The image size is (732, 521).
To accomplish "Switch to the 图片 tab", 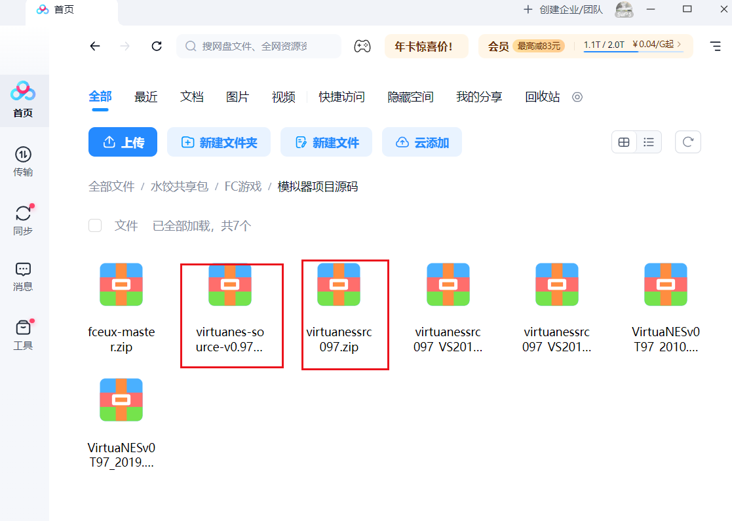I will pyautogui.click(x=238, y=97).
